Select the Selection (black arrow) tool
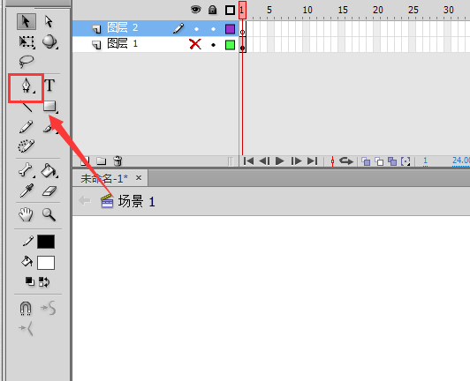This screenshot has height=381, width=470. pyautogui.click(x=27, y=21)
